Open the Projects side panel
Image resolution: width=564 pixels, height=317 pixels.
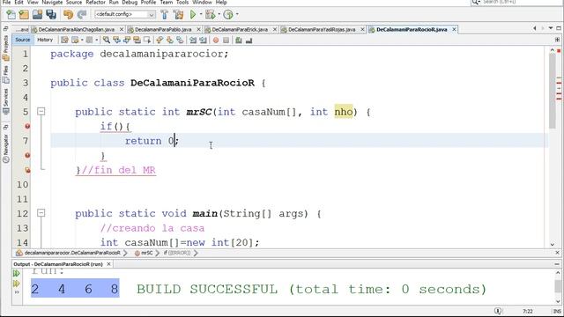(6, 48)
